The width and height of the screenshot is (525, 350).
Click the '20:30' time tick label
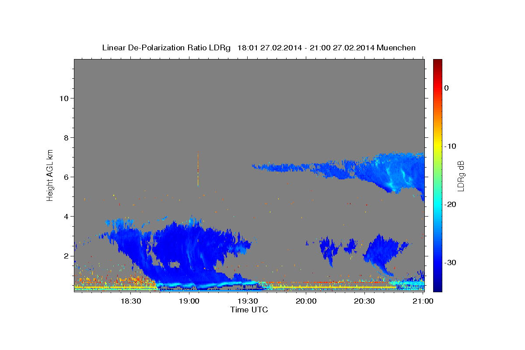pyautogui.click(x=364, y=301)
